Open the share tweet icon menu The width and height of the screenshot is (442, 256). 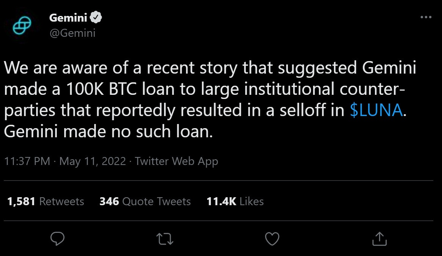[x=379, y=239]
